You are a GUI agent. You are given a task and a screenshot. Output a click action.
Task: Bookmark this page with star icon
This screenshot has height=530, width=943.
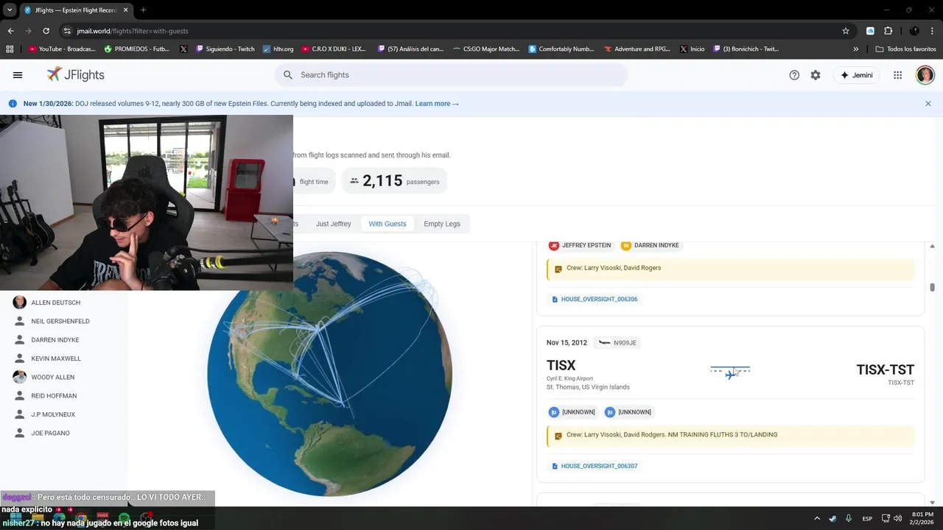[846, 31]
